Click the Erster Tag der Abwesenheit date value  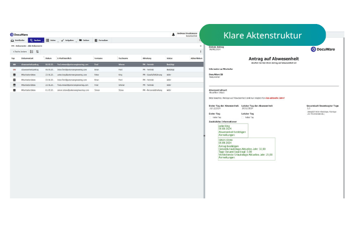(x=215, y=109)
